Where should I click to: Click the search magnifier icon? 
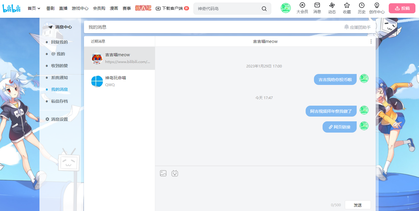click(x=264, y=9)
